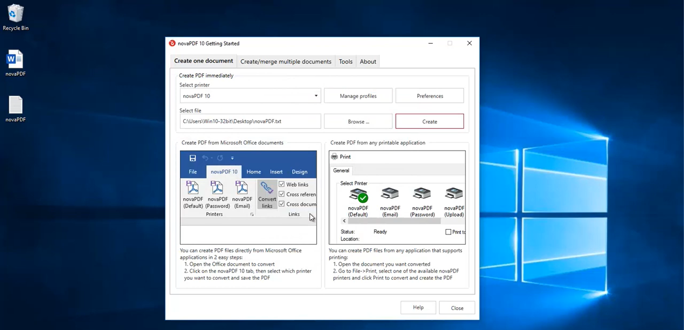The height and width of the screenshot is (330, 684).
Task: Toggle the Web links checkbox
Action: [282, 184]
